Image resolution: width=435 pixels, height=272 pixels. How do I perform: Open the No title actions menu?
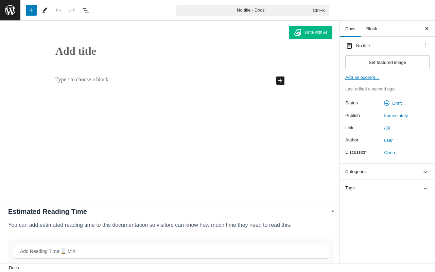(425, 46)
